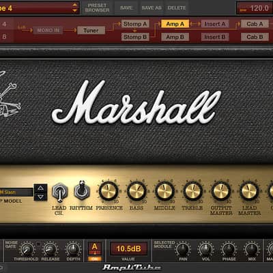Switch to the Cab A module
This screenshot has width=273, height=273.
(255, 24)
